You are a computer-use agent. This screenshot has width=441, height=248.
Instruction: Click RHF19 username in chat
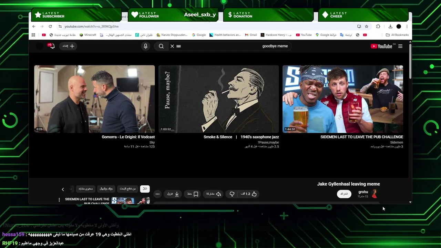click(x=10, y=244)
